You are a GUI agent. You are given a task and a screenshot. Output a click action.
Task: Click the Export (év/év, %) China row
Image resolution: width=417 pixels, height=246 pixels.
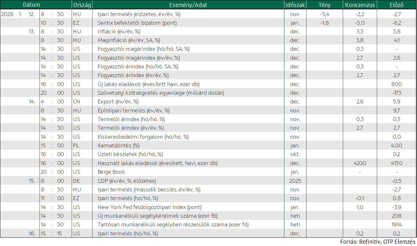[208, 101]
